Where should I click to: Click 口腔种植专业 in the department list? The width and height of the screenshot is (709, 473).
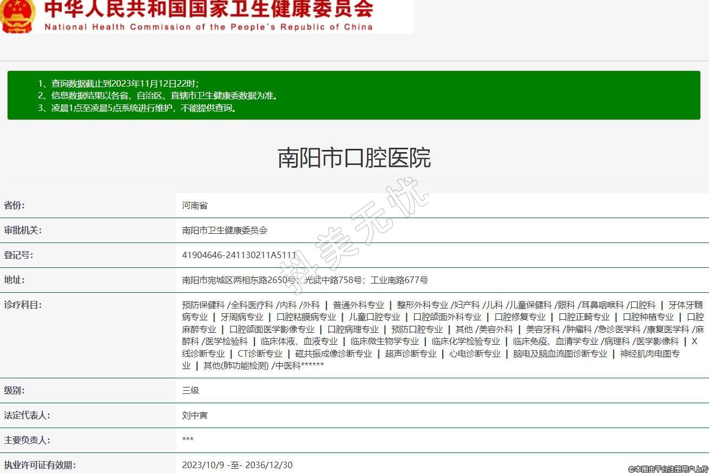coord(648,317)
